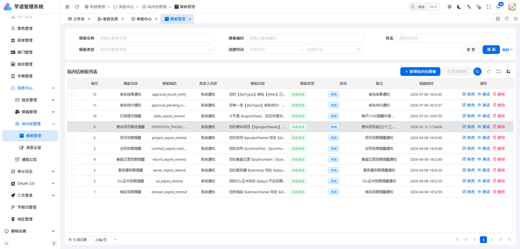Screen dimensions: 520x249
Task: Click the calendar icon in date range
Action: pos(359,49)
